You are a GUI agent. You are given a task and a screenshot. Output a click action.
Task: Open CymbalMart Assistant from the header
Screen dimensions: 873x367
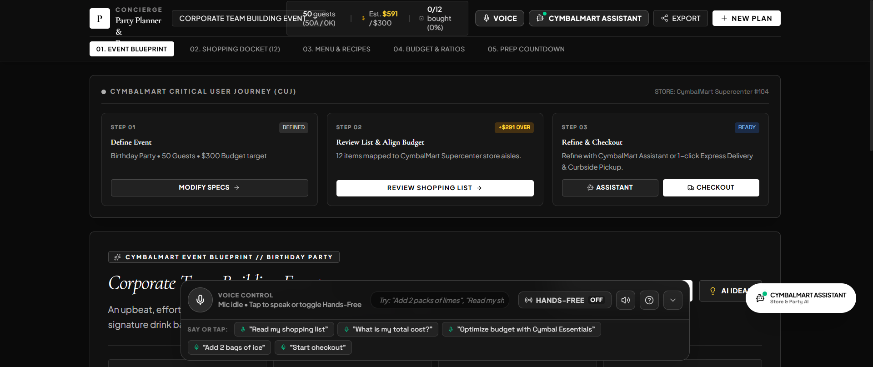click(589, 18)
